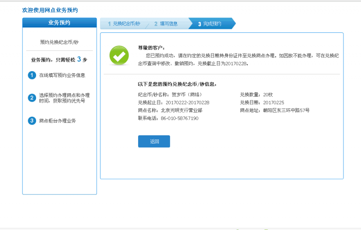361x230 pixels.
Task: Select the '2 填写信息' step tab
Action: point(166,23)
